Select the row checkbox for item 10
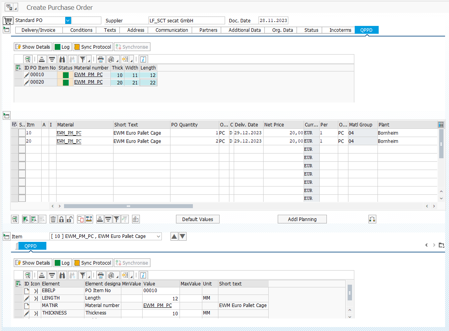Viewport: 449px width, 331px height. [22, 133]
